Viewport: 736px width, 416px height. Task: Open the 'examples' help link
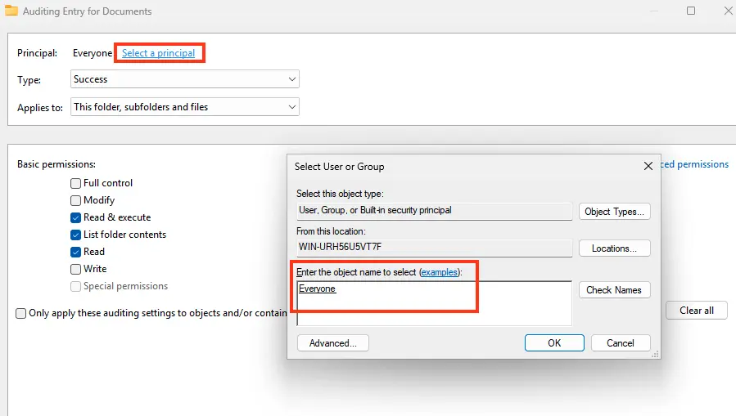440,271
